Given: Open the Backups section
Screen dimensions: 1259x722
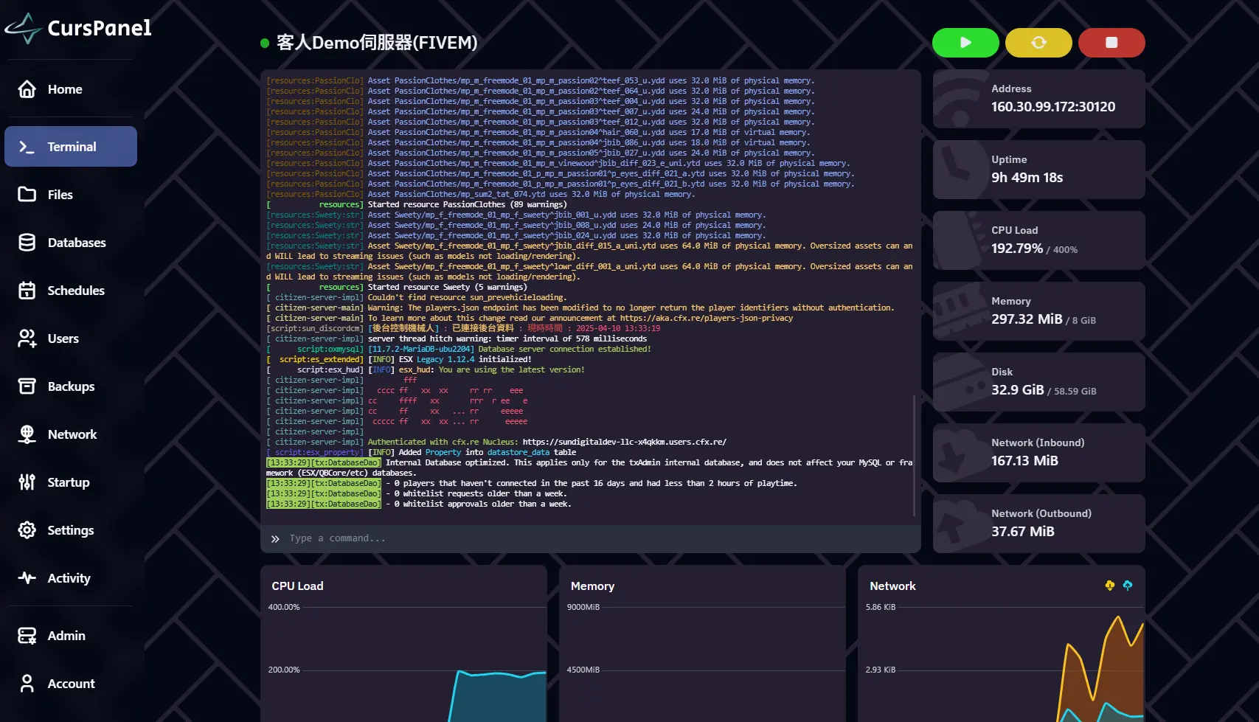Looking at the screenshot, I should [71, 386].
